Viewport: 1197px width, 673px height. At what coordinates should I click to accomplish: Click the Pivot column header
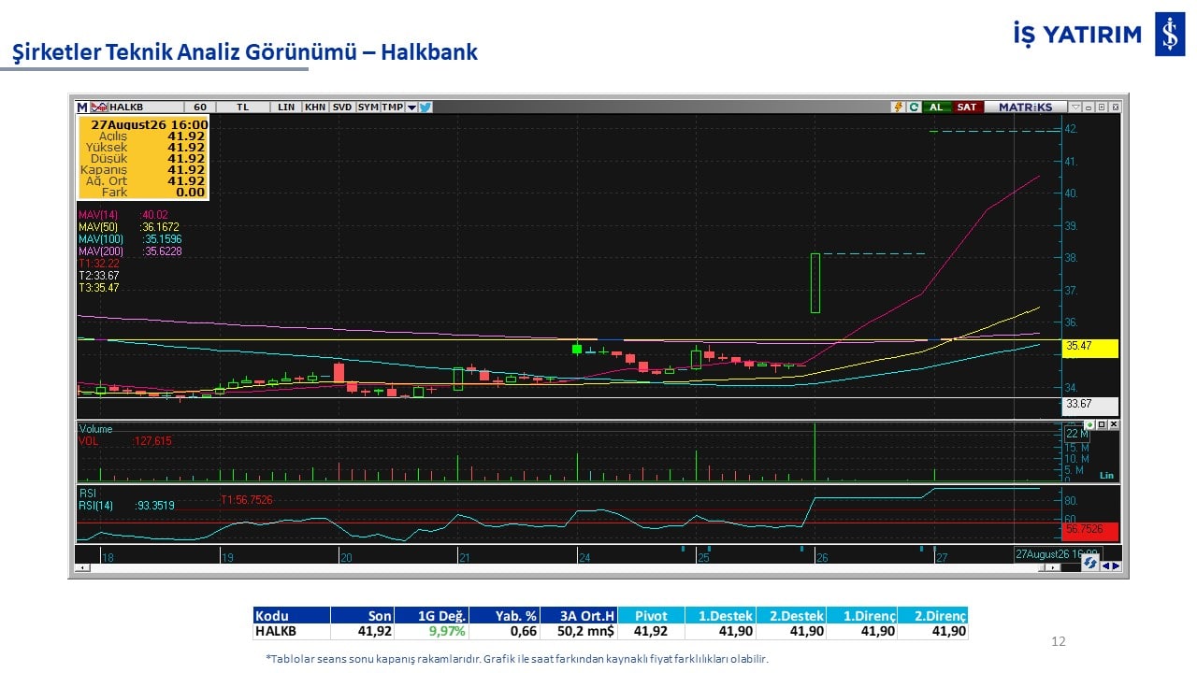652,616
